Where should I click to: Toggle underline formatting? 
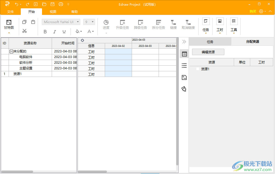(x=64, y=31)
